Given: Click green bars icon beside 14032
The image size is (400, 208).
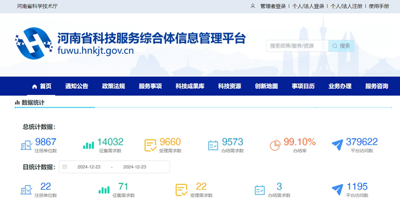Looking at the screenshot, I should 88,146.
